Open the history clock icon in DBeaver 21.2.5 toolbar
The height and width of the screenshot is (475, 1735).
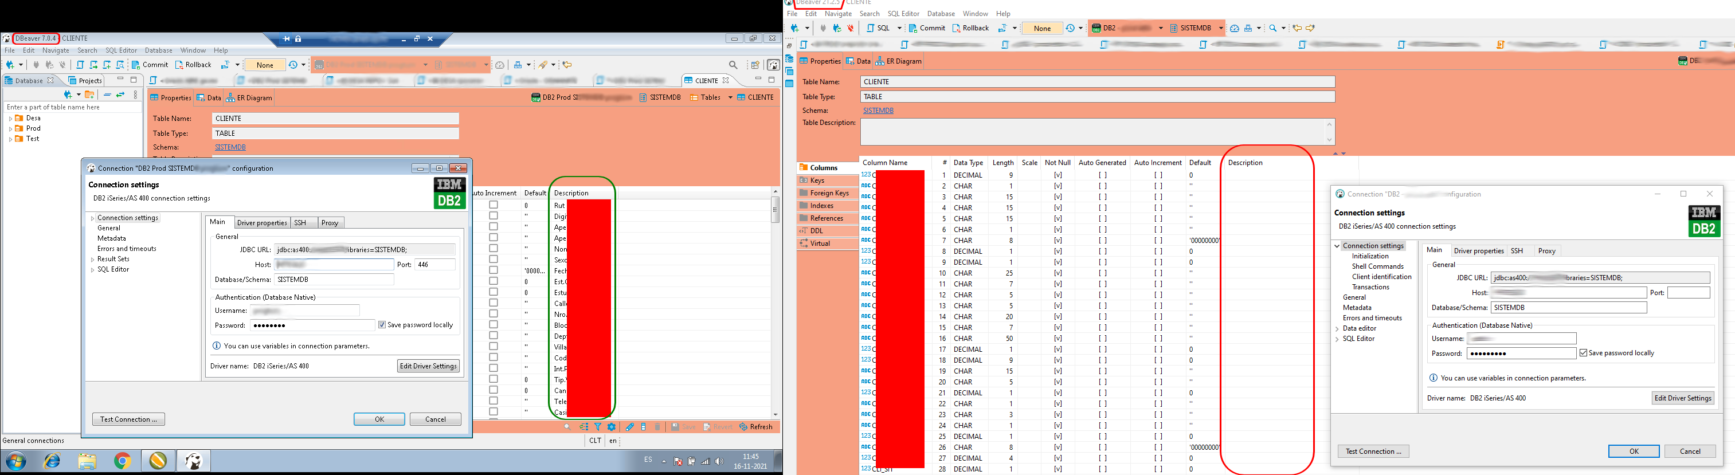(1070, 28)
